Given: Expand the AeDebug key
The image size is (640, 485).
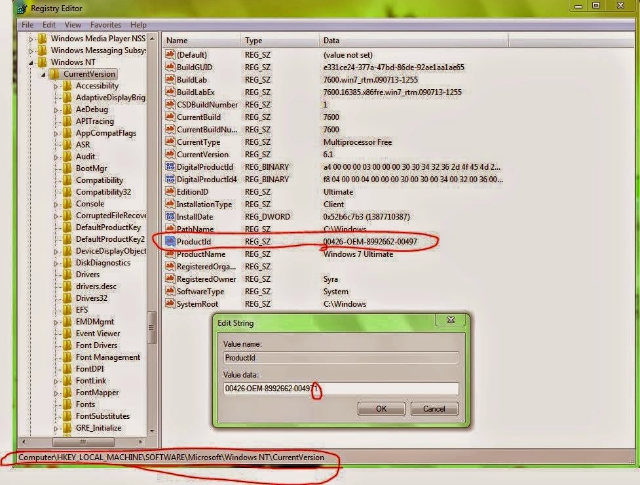Looking at the screenshot, I should (56, 110).
